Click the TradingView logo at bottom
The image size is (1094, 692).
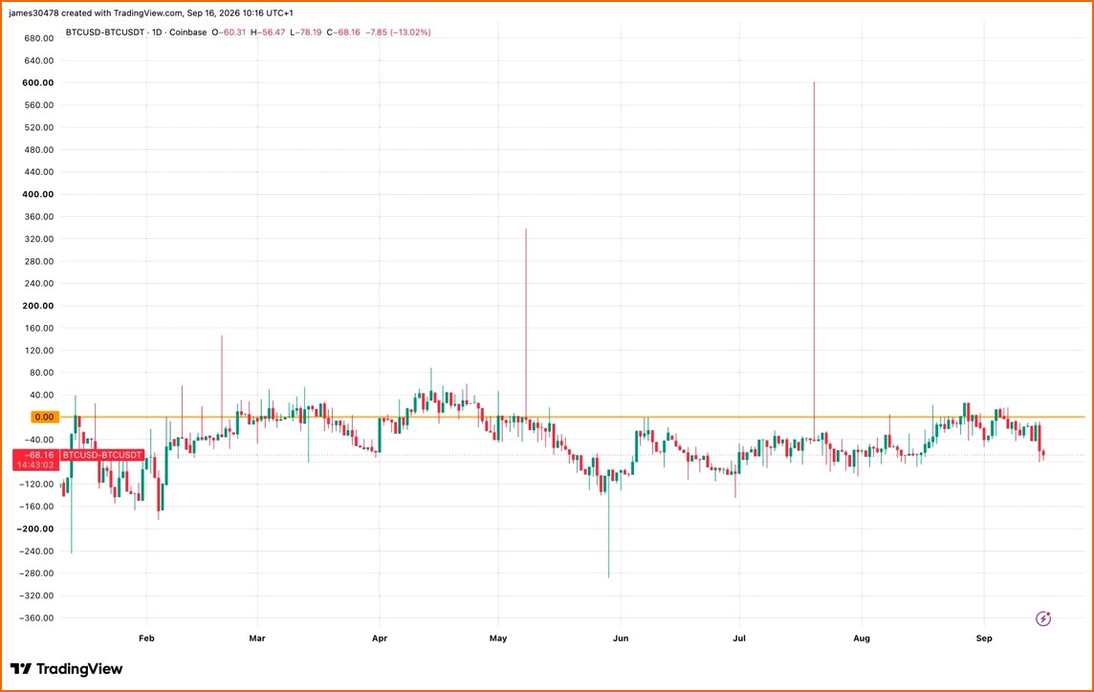coord(66,669)
